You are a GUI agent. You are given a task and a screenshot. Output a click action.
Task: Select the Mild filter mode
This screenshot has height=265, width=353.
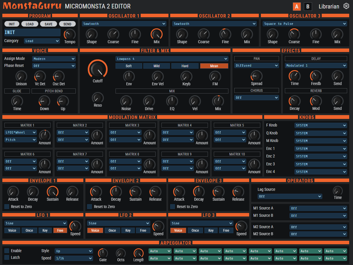[x=157, y=66]
